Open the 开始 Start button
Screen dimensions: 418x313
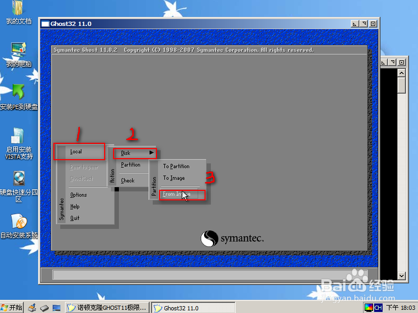tap(12, 308)
